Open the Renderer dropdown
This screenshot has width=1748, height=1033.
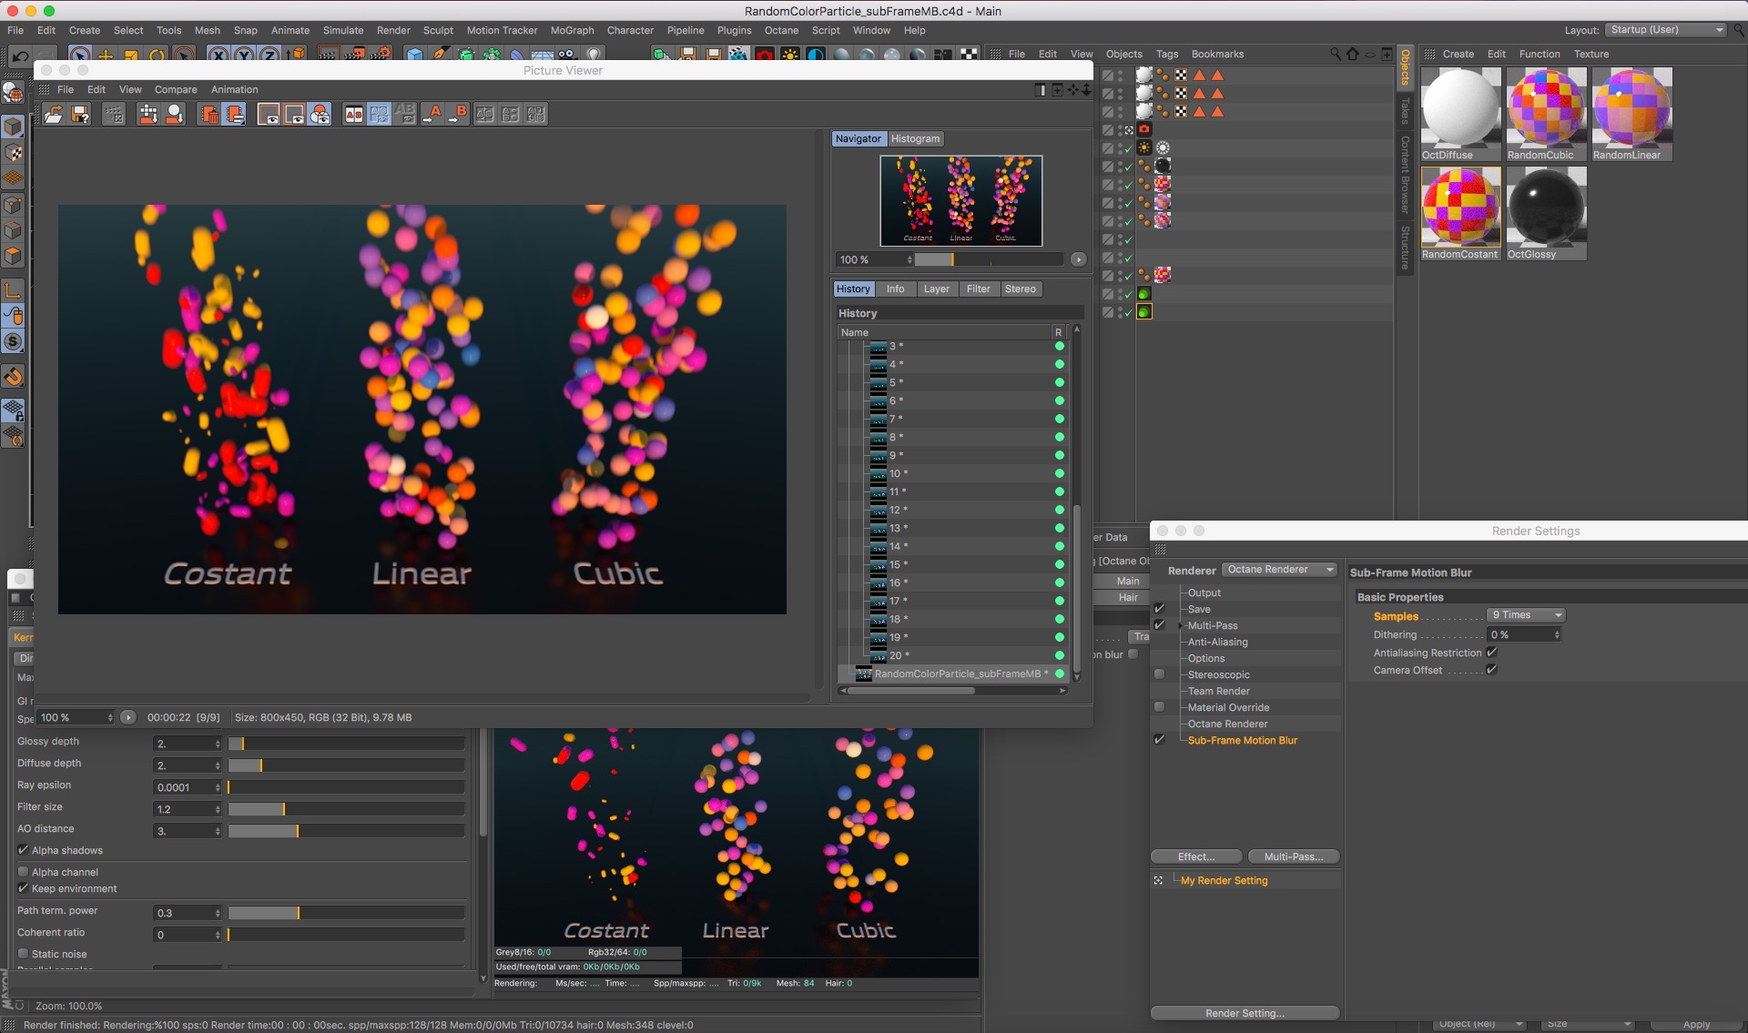coord(1279,570)
